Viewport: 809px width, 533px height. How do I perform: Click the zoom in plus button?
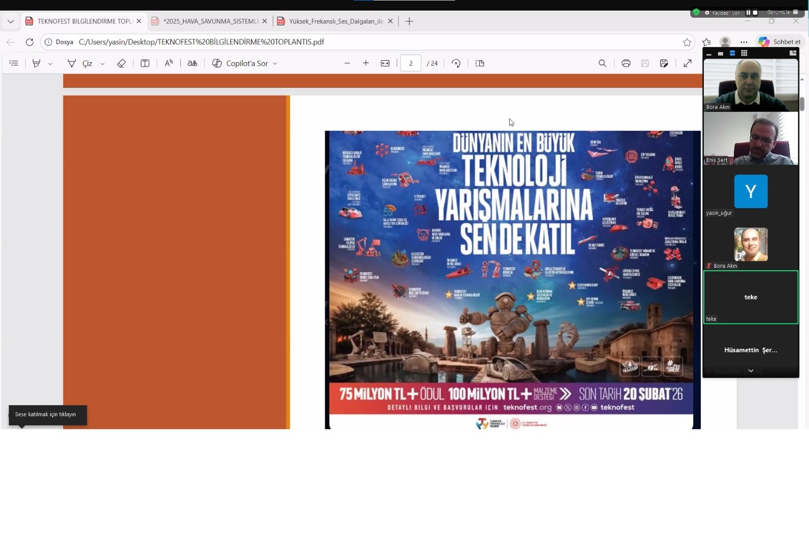click(366, 63)
